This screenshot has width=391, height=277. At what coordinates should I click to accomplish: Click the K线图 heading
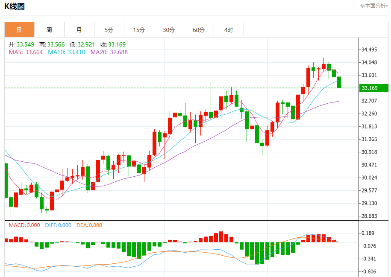(x=15, y=6)
